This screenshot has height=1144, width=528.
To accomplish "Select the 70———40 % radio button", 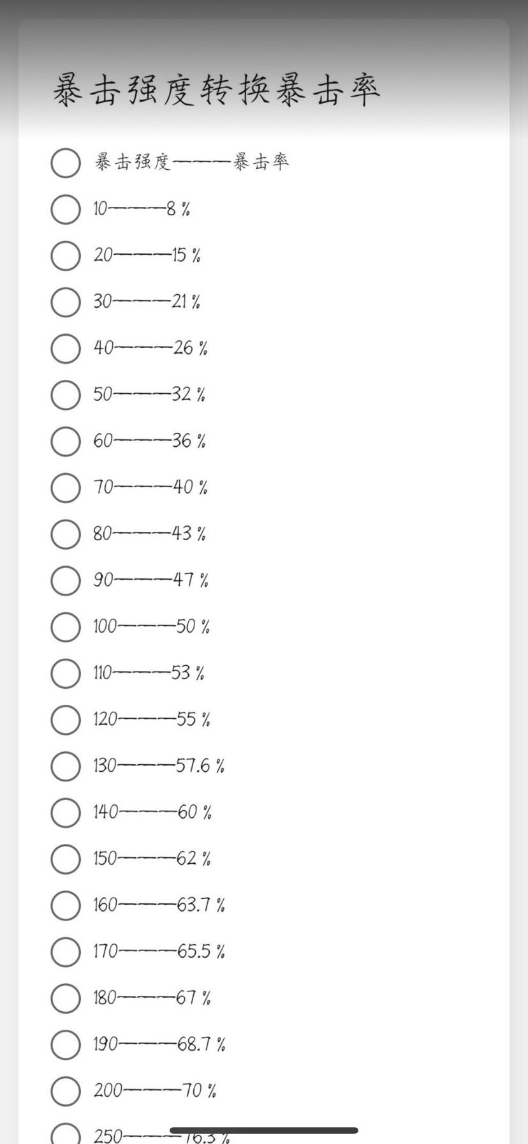I will point(66,488).
